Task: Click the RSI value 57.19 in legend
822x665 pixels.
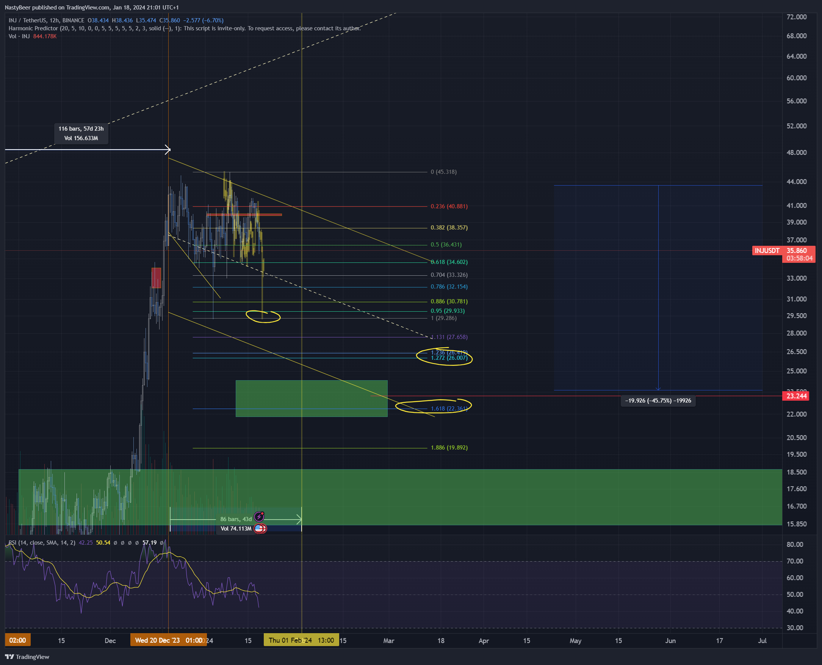Action: pos(149,542)
